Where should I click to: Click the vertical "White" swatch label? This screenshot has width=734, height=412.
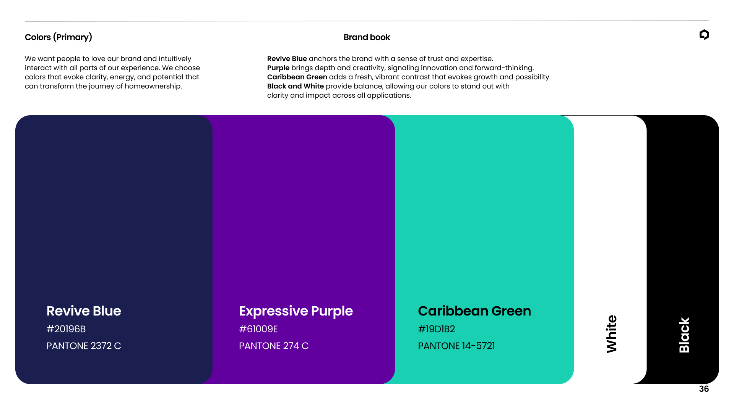[612, 334]
